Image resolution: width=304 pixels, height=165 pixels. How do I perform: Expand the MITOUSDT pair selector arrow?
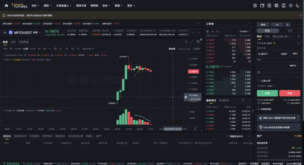click(x=40, y=33)
